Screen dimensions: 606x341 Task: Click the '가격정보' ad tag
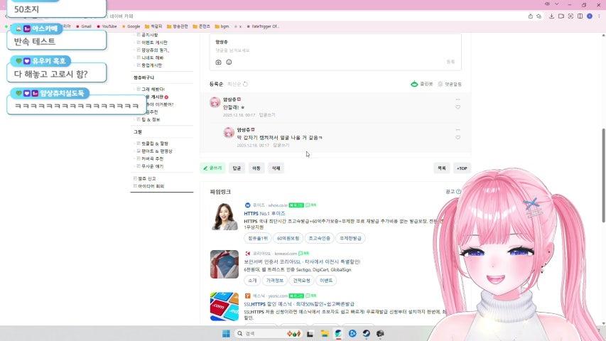[275, 281]
